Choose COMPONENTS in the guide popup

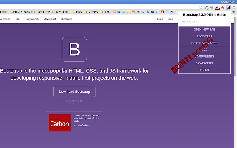tap(204, 57)
